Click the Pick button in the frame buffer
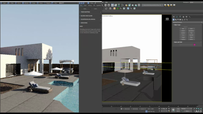The image size is (203, 114). (55, 3)
